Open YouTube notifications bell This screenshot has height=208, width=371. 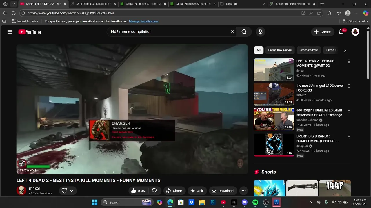point(341,32)
